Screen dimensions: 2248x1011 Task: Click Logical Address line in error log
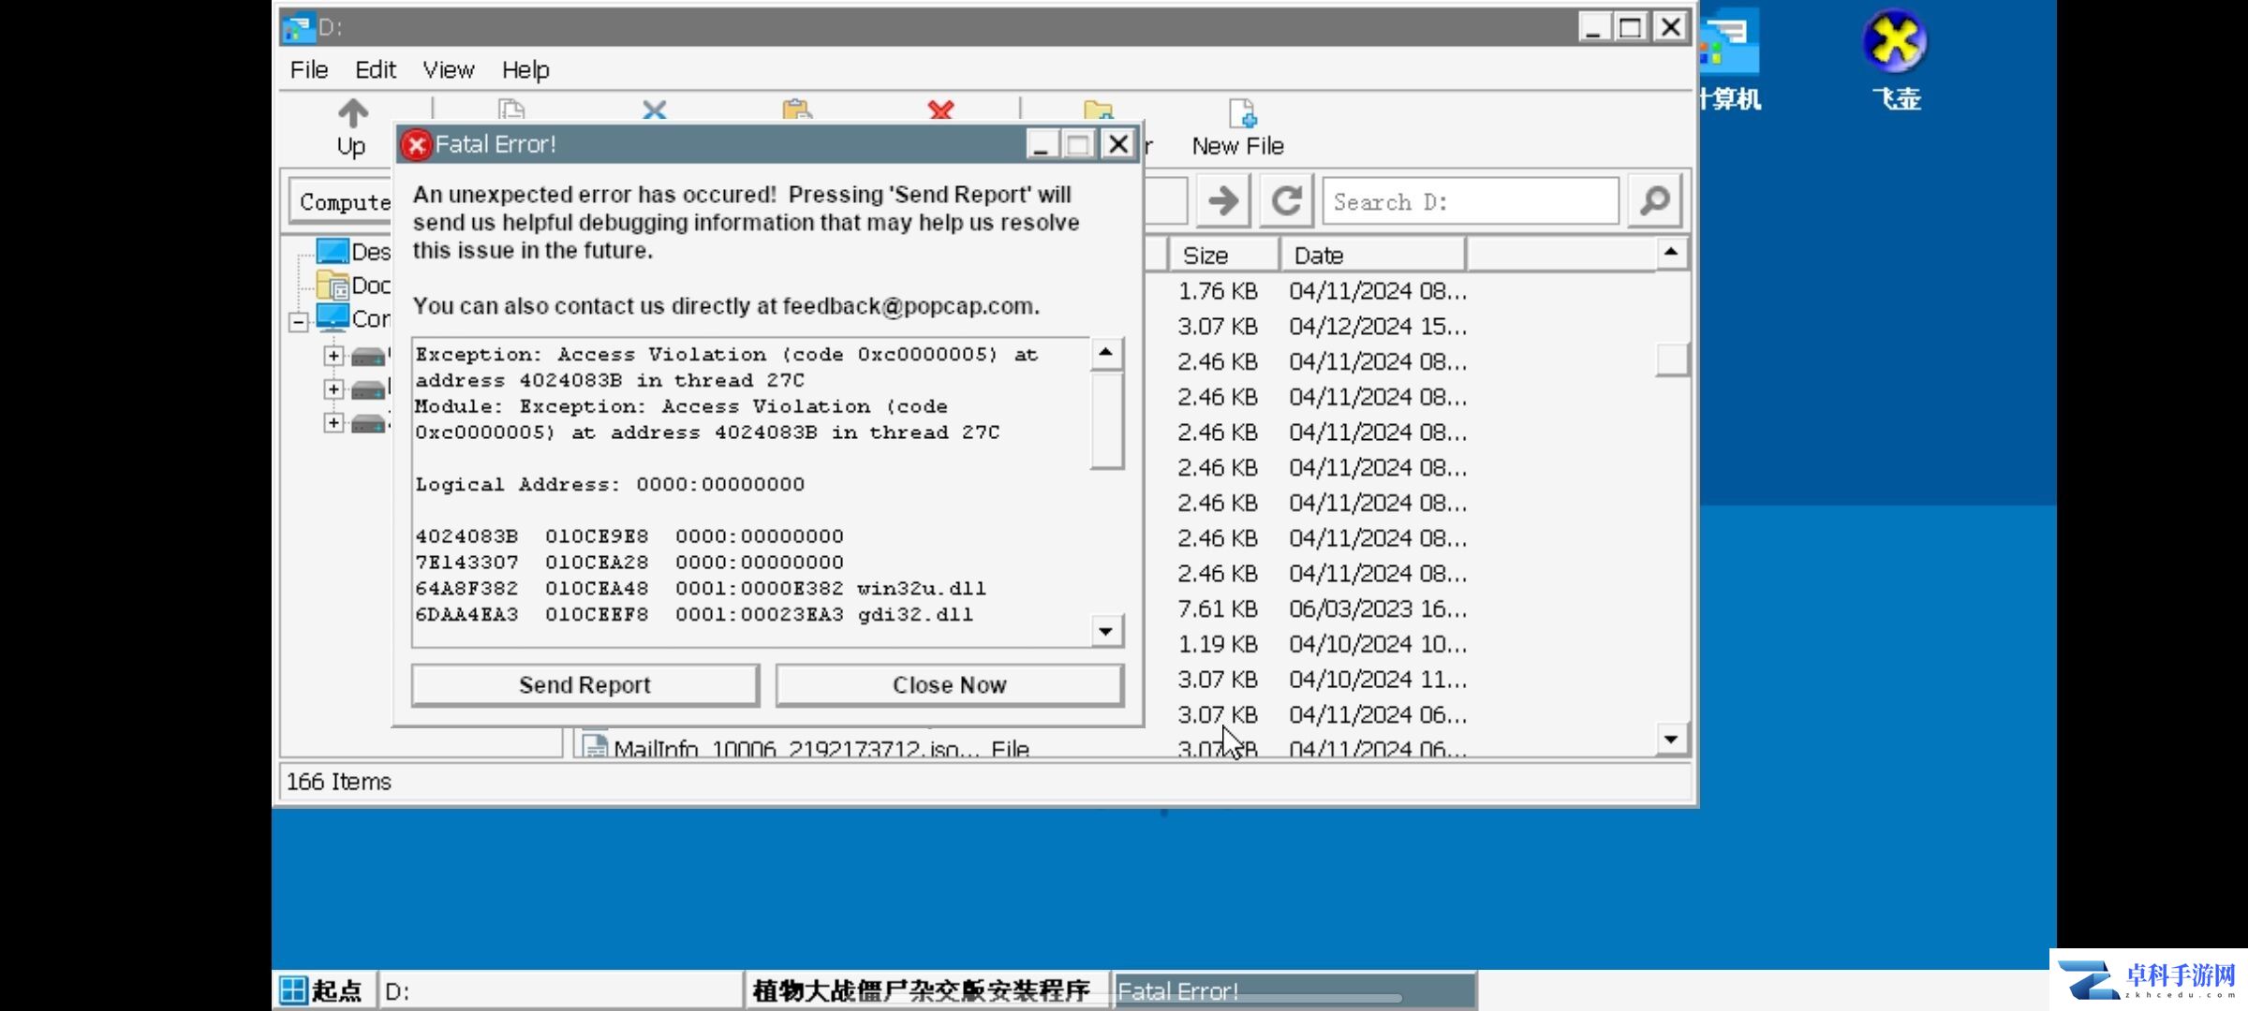tap(610, 485)
